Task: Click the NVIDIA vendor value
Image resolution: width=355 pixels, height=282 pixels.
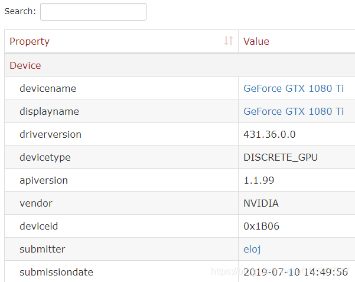Action: (261, 204)
